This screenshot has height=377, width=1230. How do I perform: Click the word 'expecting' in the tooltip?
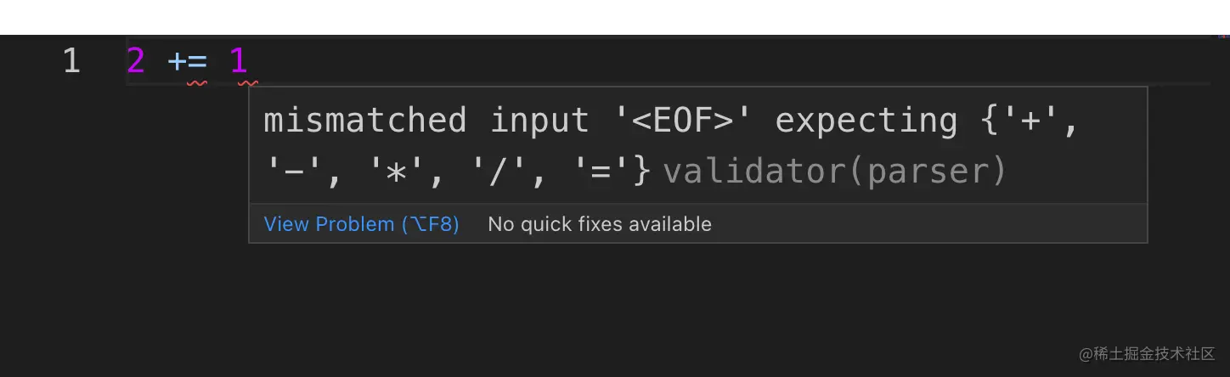(x=866, y=121)
